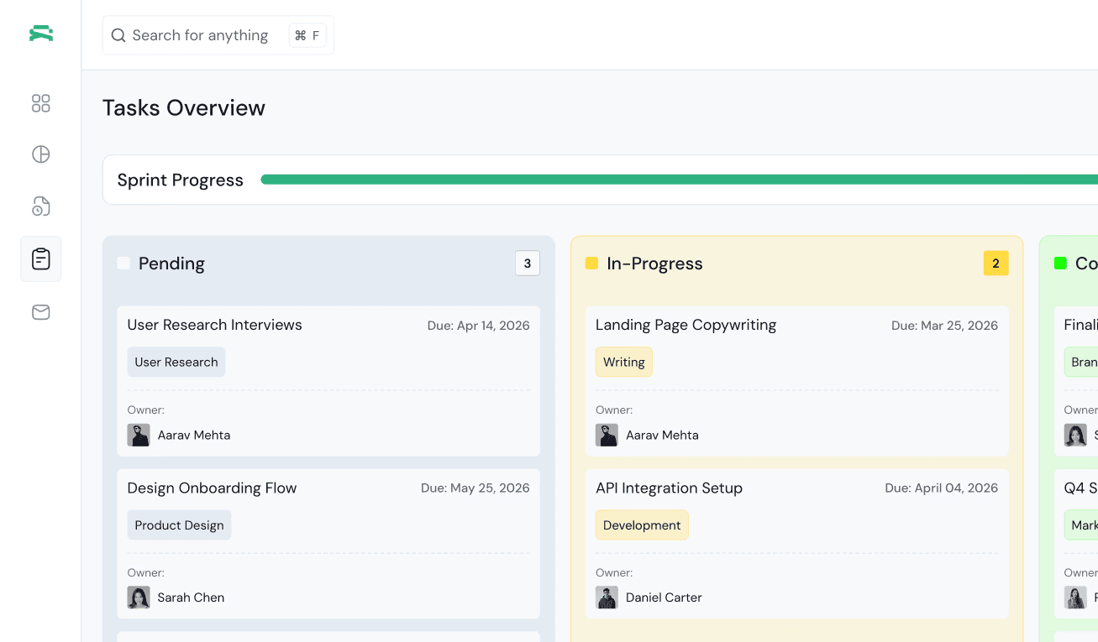Click the Tasks Overview heading
Image resolution: width=1098 pixels, height=642 pixels.
pyautogui.click(x=184, y=107)
